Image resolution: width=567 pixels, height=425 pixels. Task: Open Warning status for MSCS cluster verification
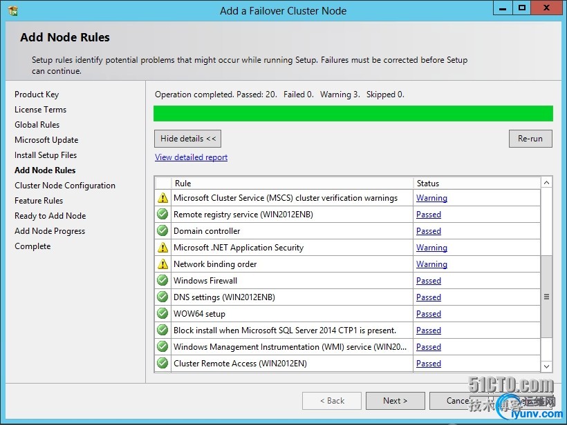pyautogui.click(x=431, y=198)
